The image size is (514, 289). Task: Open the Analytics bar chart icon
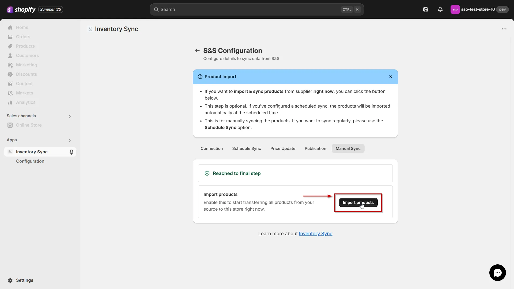click(10, 102)
